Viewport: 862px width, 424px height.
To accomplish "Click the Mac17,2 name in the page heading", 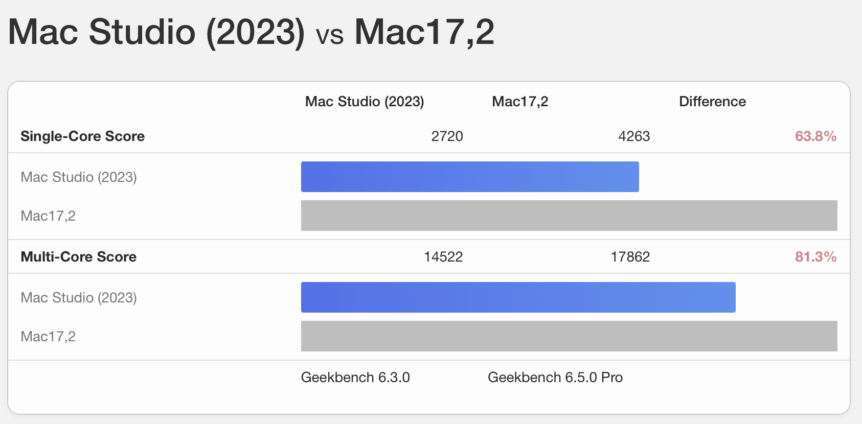I will (424, 32).
